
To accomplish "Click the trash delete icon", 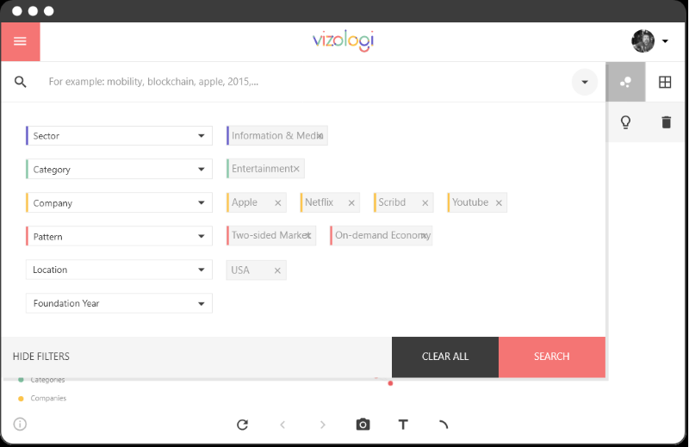I will pyautogui.click(x=666, y=122).
